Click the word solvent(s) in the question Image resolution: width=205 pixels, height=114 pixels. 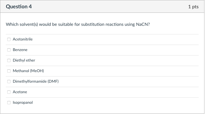click(29, 24)
